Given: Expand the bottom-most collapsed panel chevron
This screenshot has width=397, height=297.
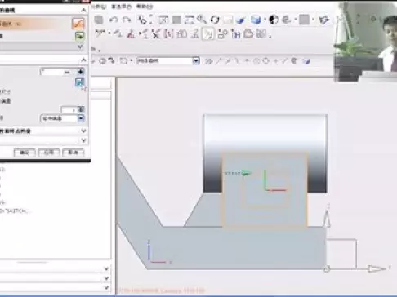Looking at the screenshot, I should point(106,287).
